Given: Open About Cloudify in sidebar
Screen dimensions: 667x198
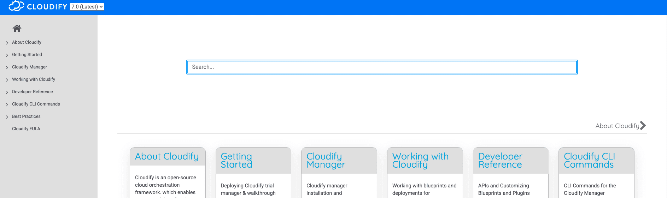Looking at the screenshot, I should pyautogui.click(x=27, y=42).
